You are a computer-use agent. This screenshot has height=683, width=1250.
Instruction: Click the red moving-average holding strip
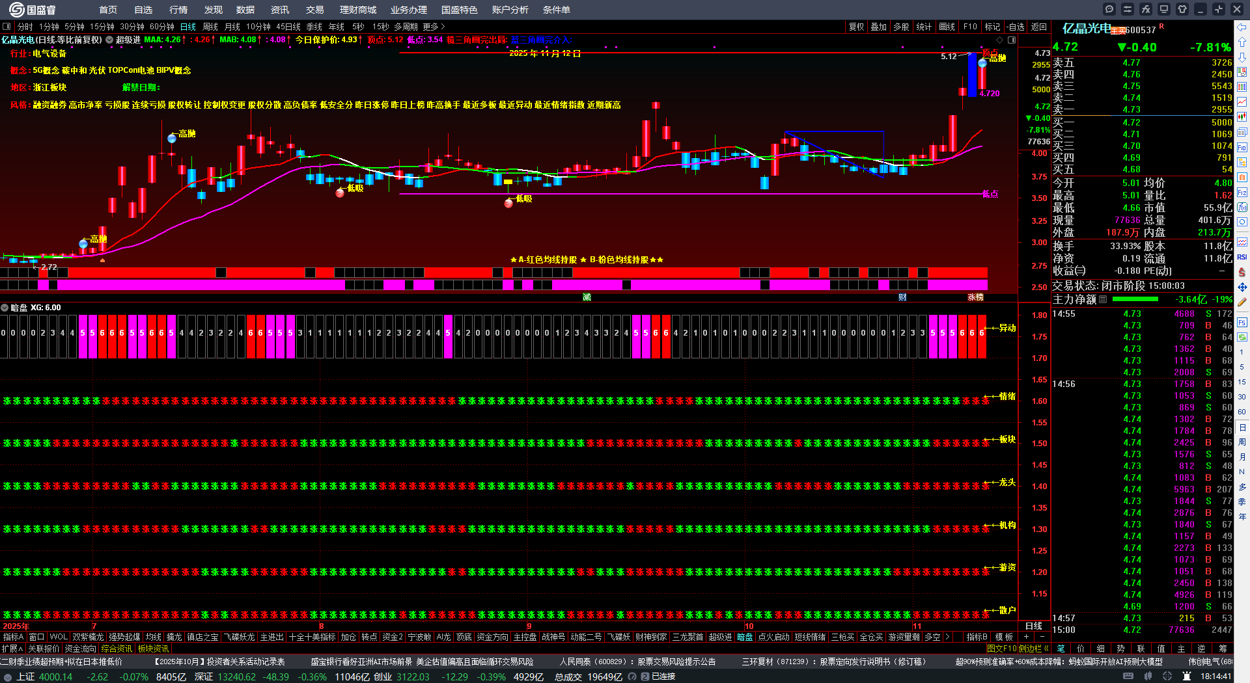[x=493, y=273]
